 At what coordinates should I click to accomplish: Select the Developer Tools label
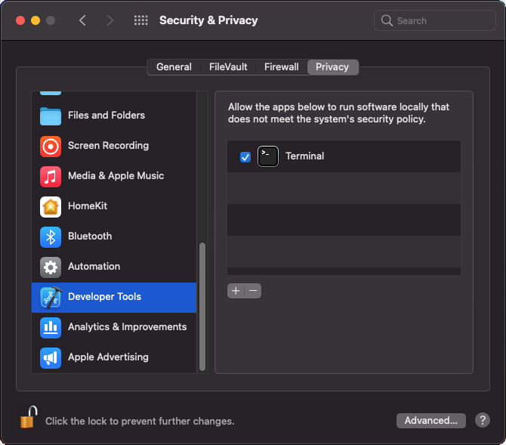click(104, 296)
